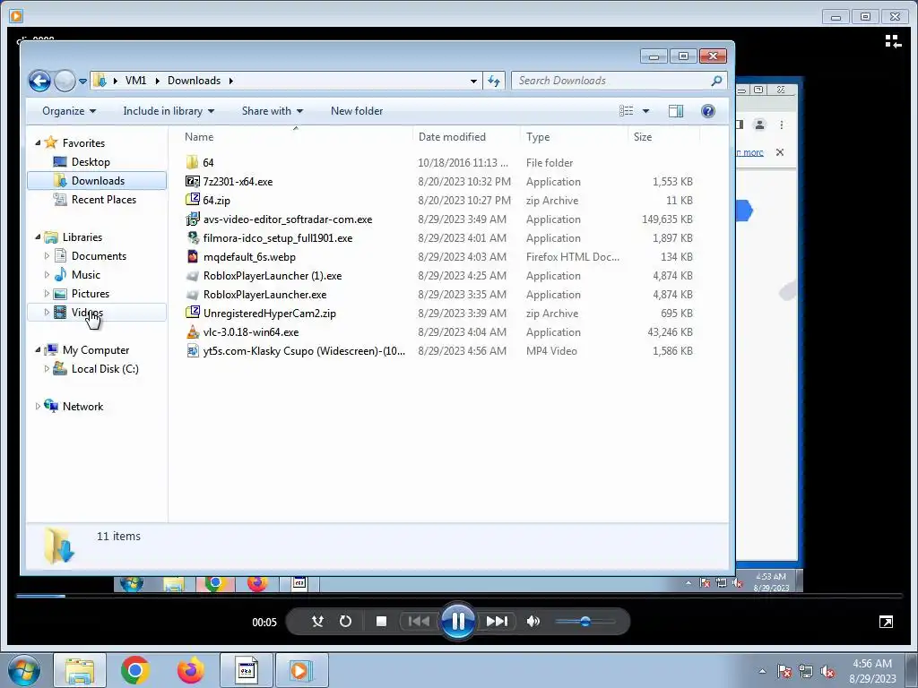Screen dimensions: 918x688
Task: Change the view icon button
Action: click(x=626, y=111)
